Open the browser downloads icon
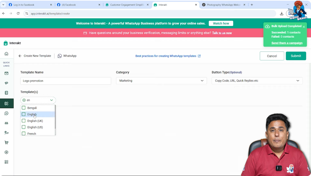311x176 pixels. (x=282, y=13)
